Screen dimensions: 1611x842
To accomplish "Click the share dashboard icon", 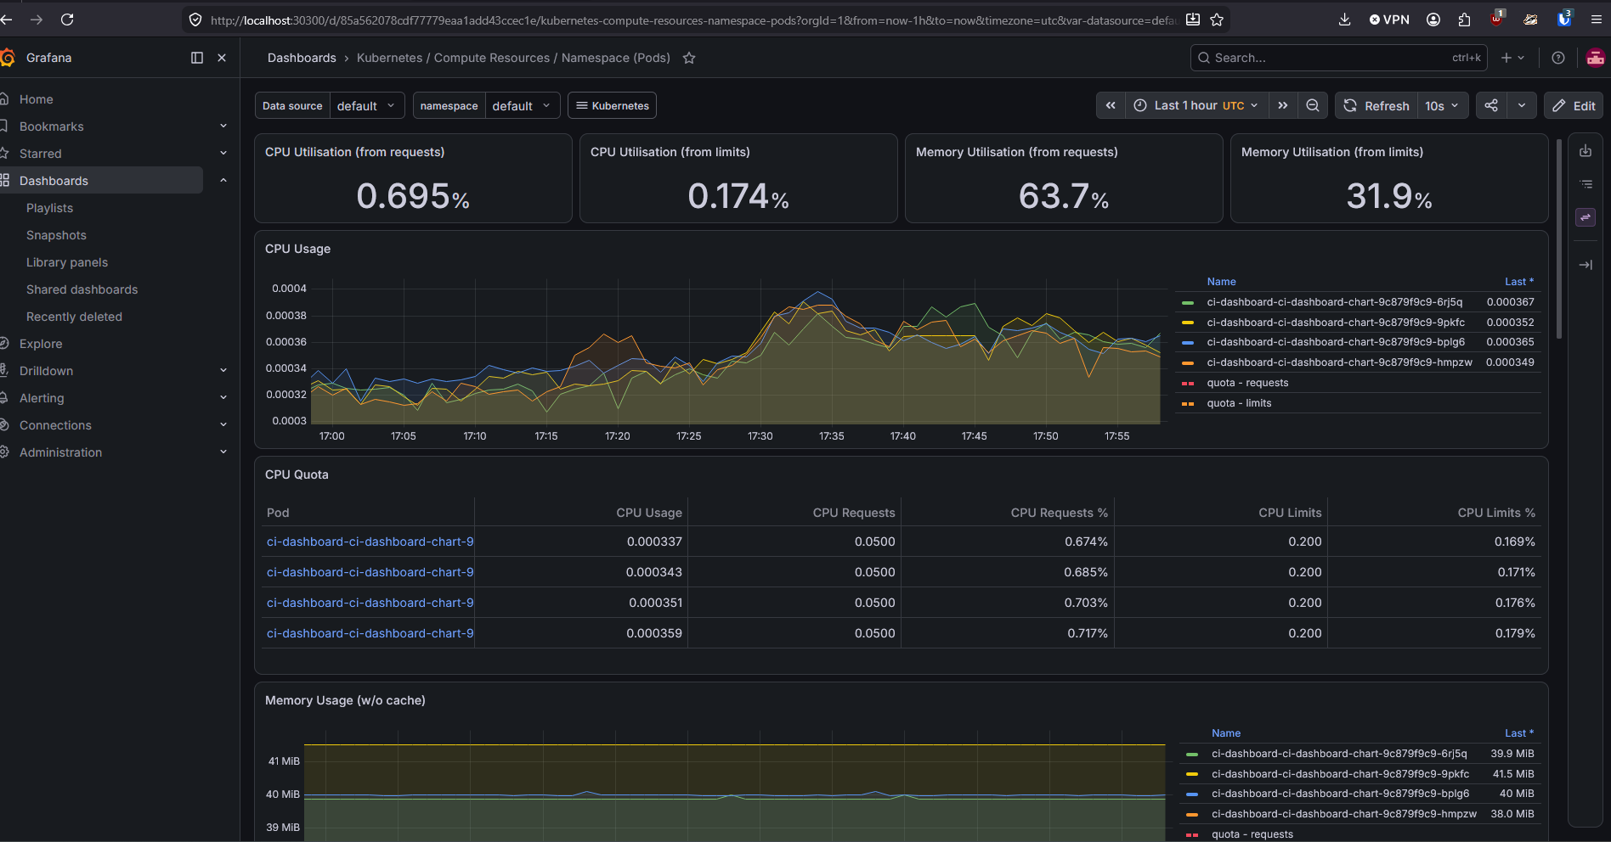I will pos(1491,105).
